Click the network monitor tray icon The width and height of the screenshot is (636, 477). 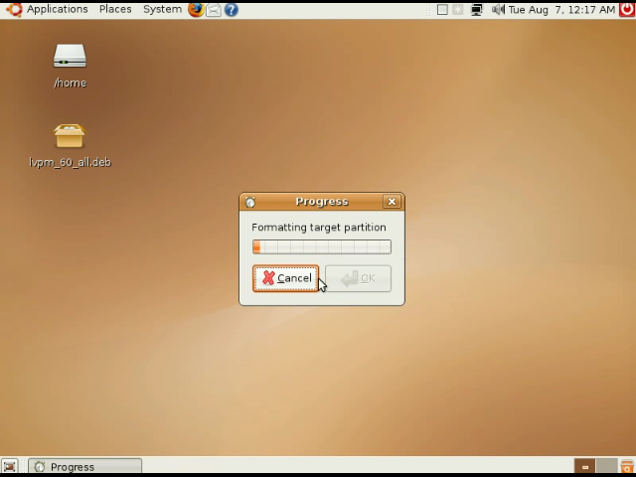point(477,10)
